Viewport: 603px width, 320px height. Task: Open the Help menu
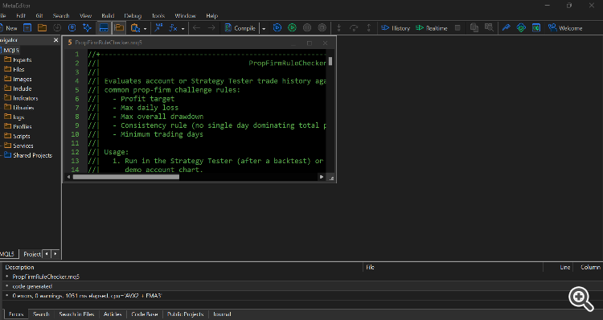(x=212, y=16)
